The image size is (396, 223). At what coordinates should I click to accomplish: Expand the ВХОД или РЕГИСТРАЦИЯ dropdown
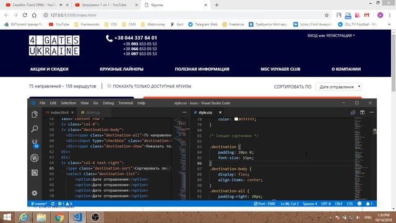tap(331, 36)
